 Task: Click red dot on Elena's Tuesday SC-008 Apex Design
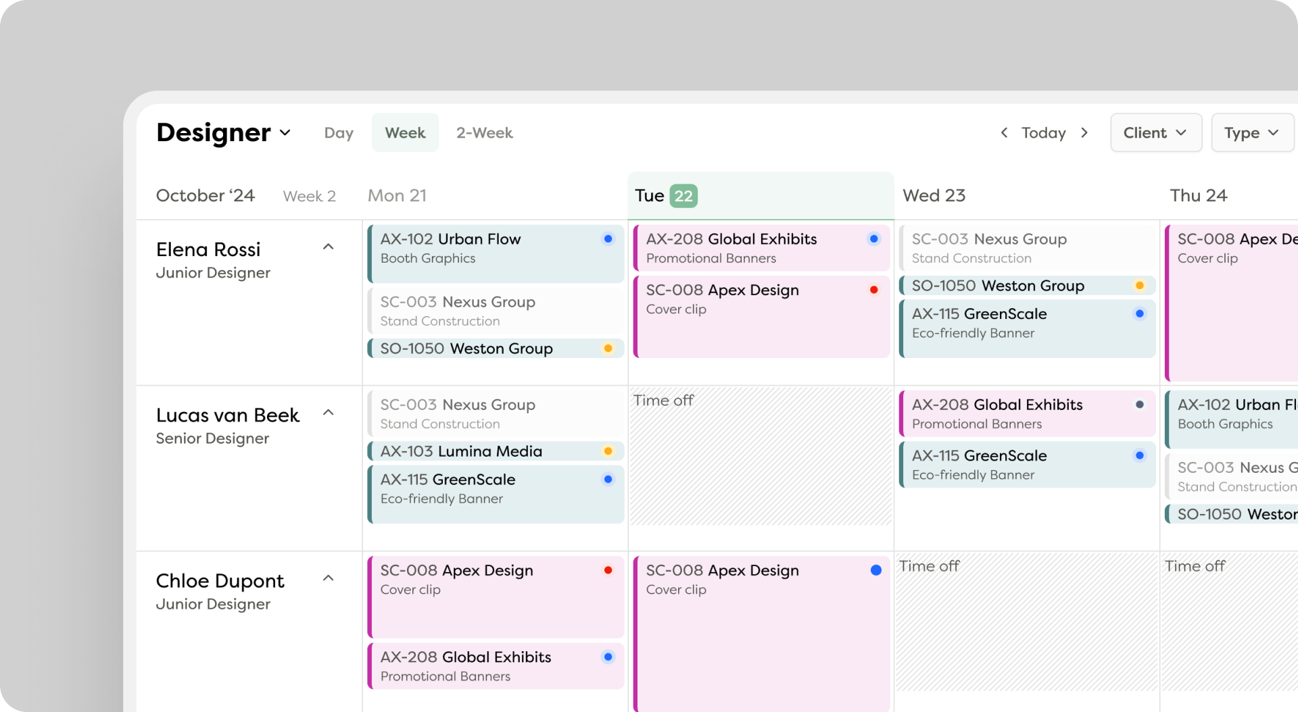click(x=874, y=290)
